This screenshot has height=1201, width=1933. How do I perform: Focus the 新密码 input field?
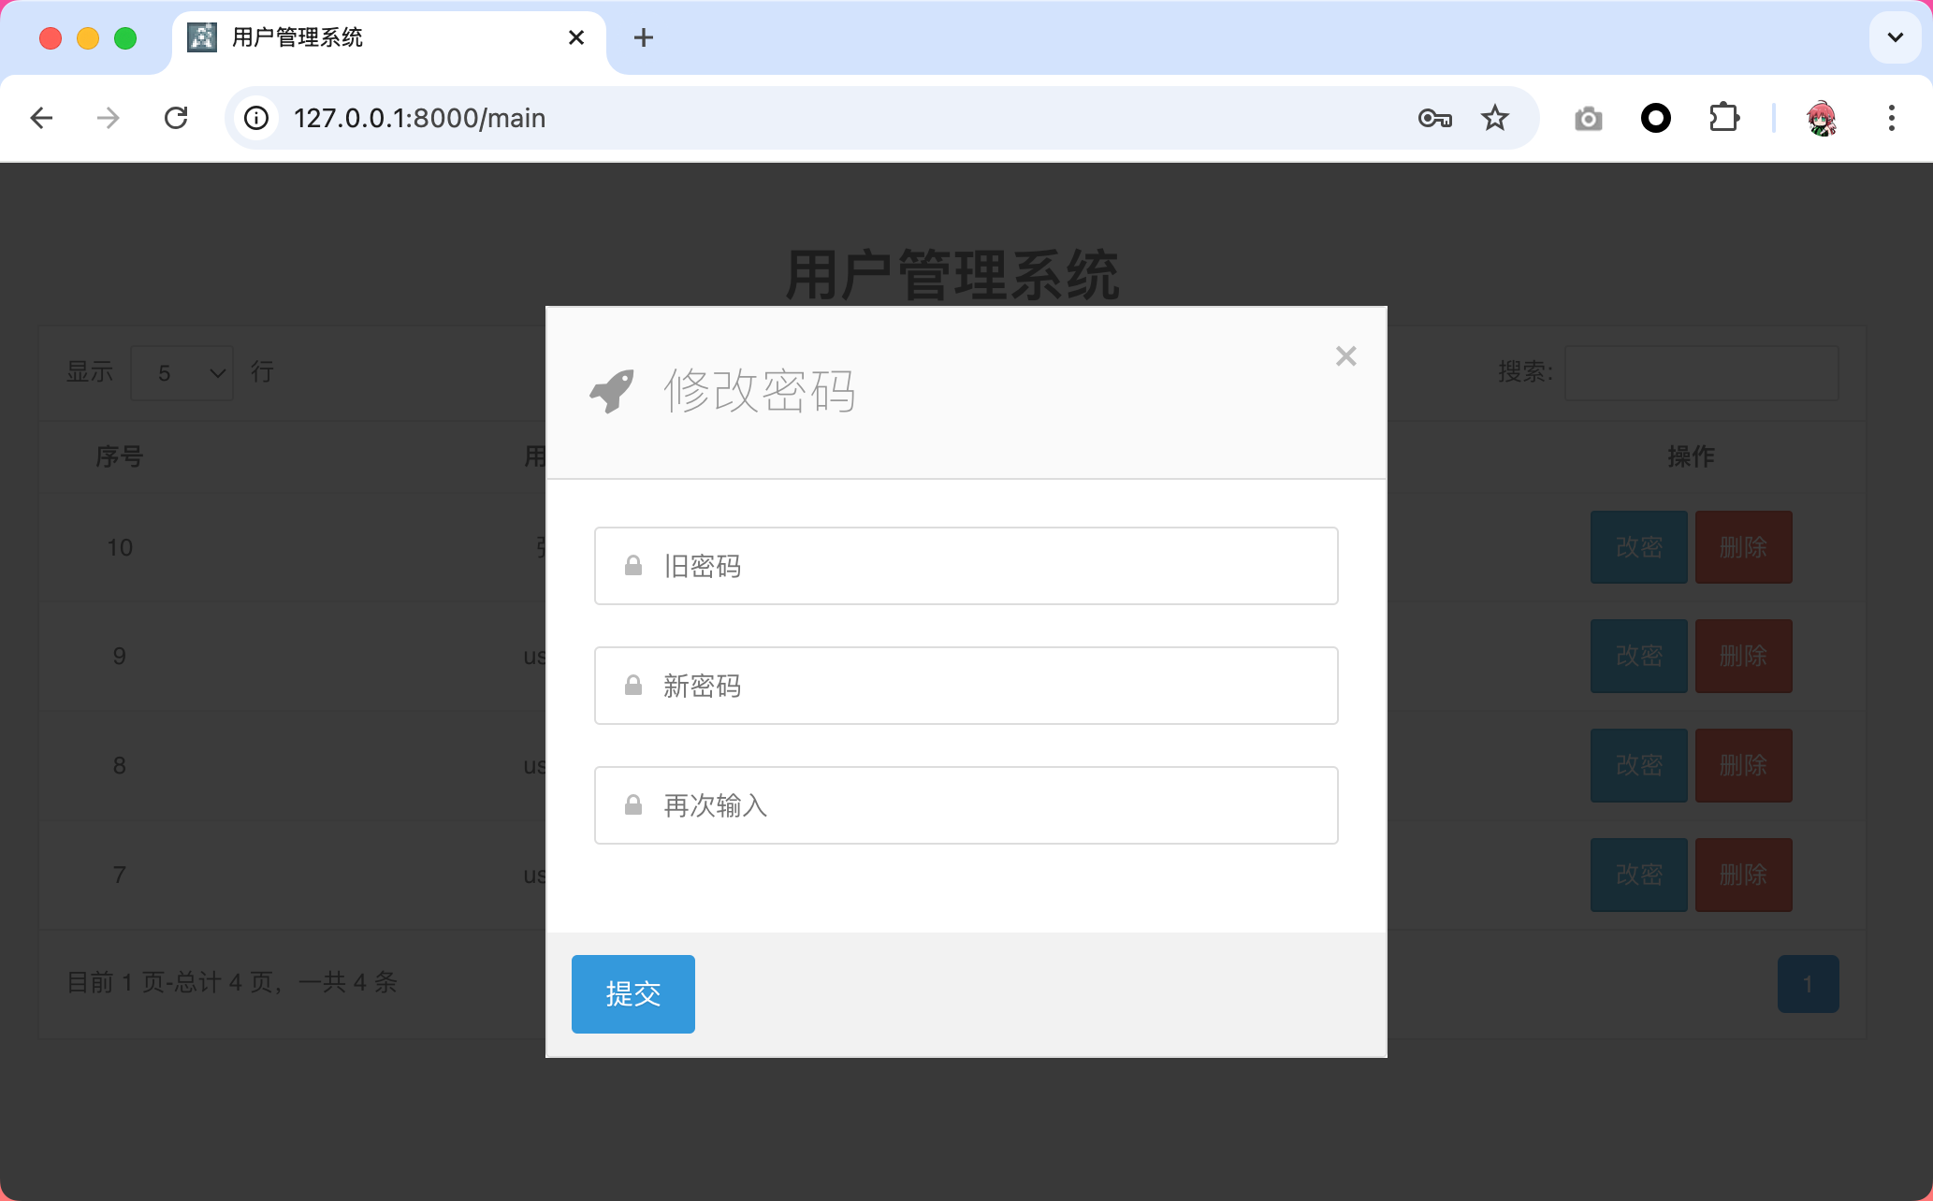pyautogui.click(x=966, y=686)
